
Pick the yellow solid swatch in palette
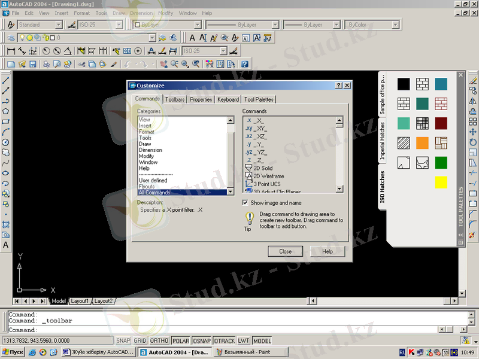click(441, 182)
